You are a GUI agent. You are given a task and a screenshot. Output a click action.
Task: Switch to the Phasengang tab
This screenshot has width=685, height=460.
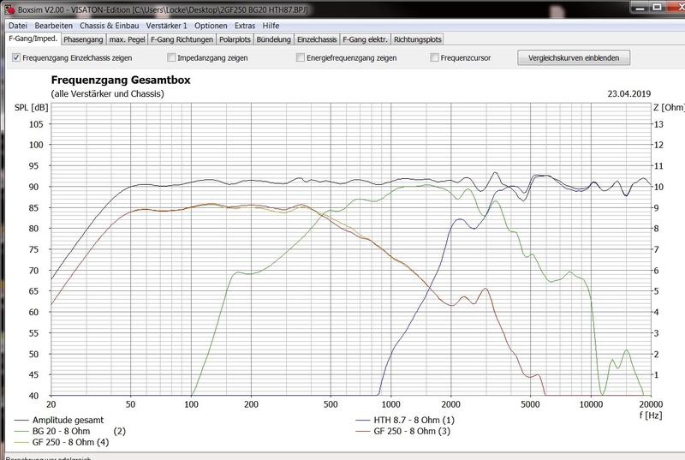pos(83,39)
